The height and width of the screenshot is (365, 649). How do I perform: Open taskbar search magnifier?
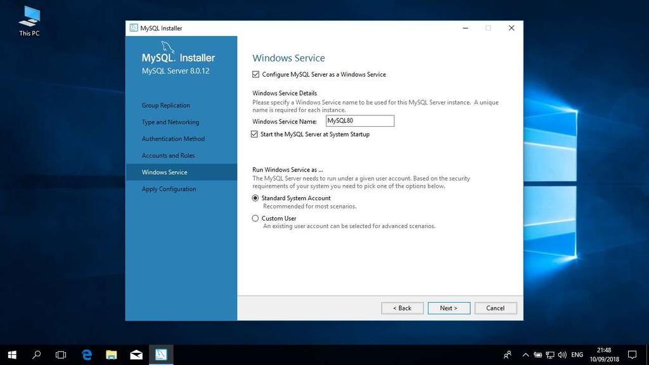click(36, 355)
